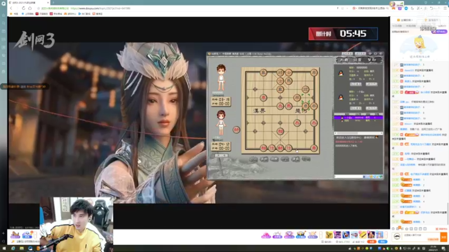Select the black 馬 near the black 士
The image size is (449, 252).
point(288,81)
